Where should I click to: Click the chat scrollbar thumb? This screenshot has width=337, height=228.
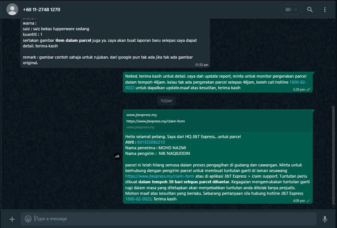coord(333,156)
